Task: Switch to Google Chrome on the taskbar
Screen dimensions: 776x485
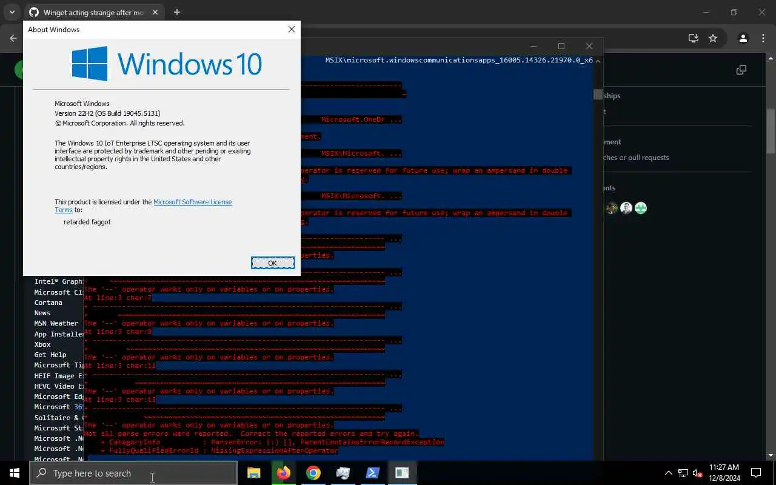Action: (x=313, y=473)
